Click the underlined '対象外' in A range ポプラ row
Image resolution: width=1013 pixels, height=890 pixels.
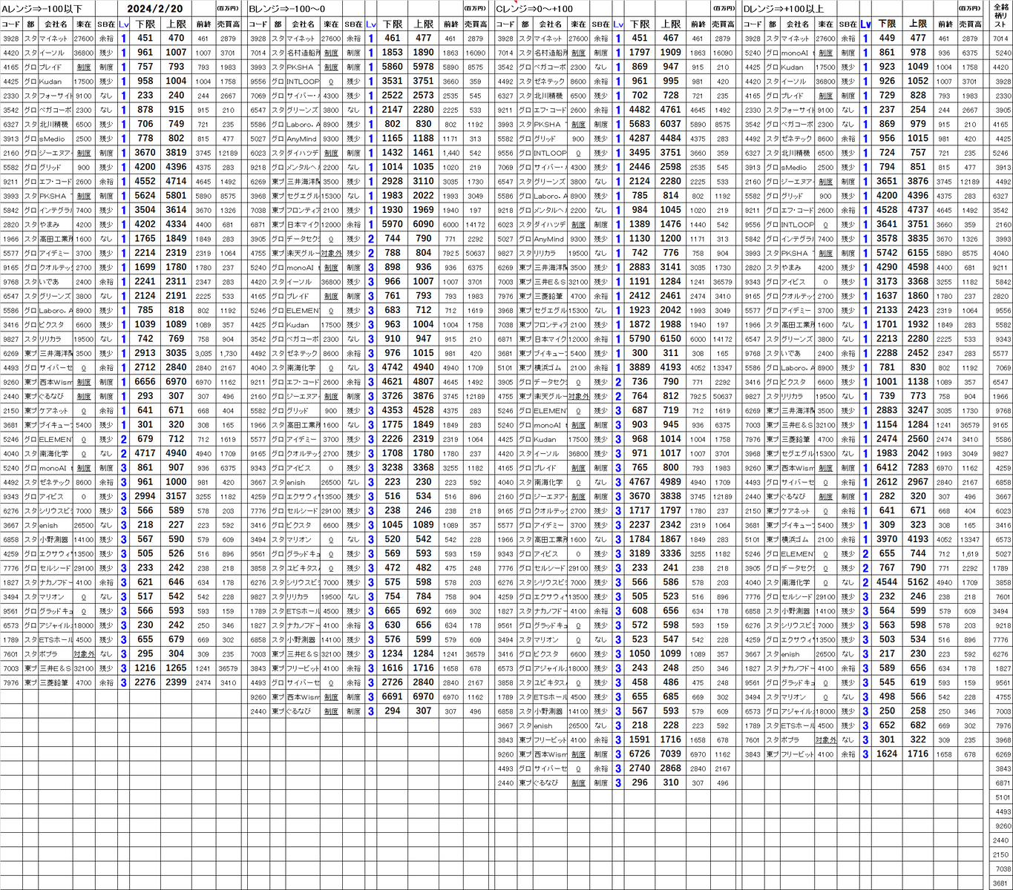(84, 654)
